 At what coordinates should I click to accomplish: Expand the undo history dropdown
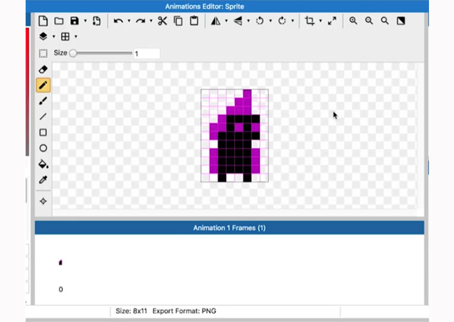[x=129, y=21]
